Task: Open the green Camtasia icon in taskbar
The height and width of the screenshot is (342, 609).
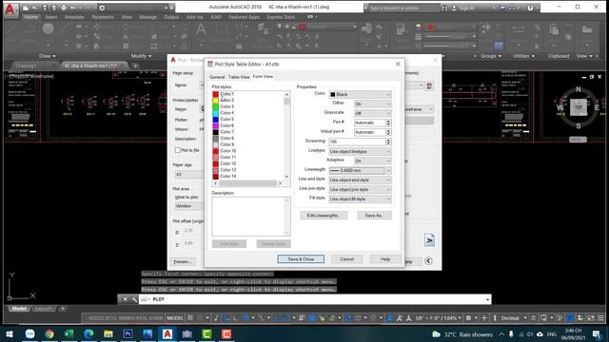Action: pos(206,333)
